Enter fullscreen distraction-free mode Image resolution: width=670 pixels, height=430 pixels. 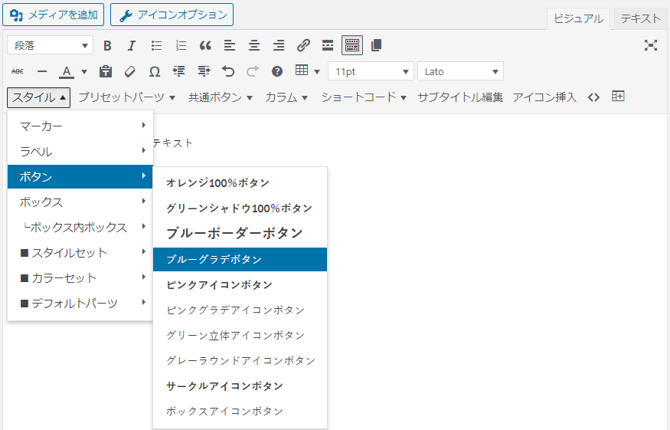[651, 45]
